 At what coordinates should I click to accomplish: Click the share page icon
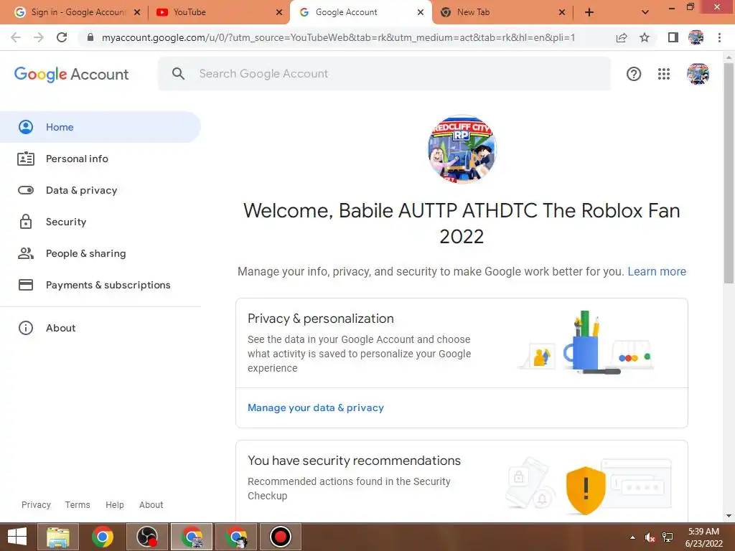(x=622, y=37)
